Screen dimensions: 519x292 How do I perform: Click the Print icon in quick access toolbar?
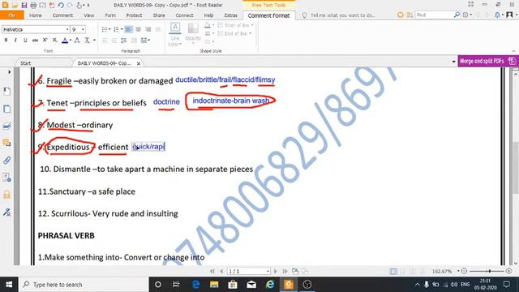point(33,6)
